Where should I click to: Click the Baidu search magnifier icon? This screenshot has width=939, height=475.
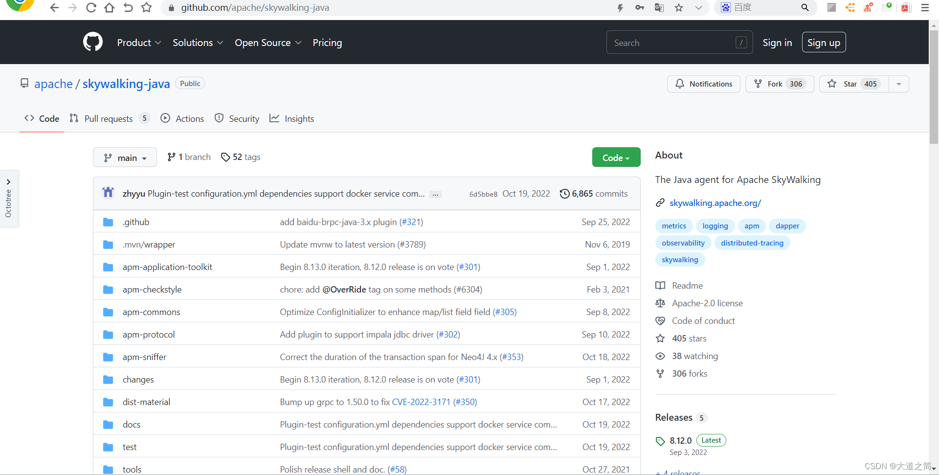[x=805, y=8]
